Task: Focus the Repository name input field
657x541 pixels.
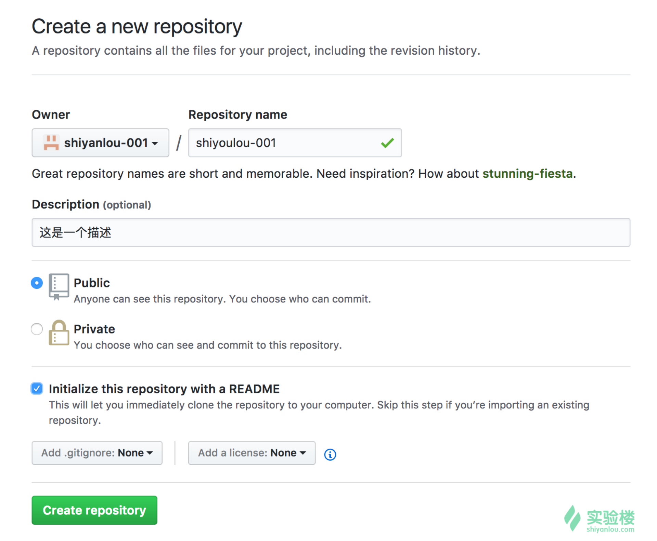Action: click(x=295, y=143)
